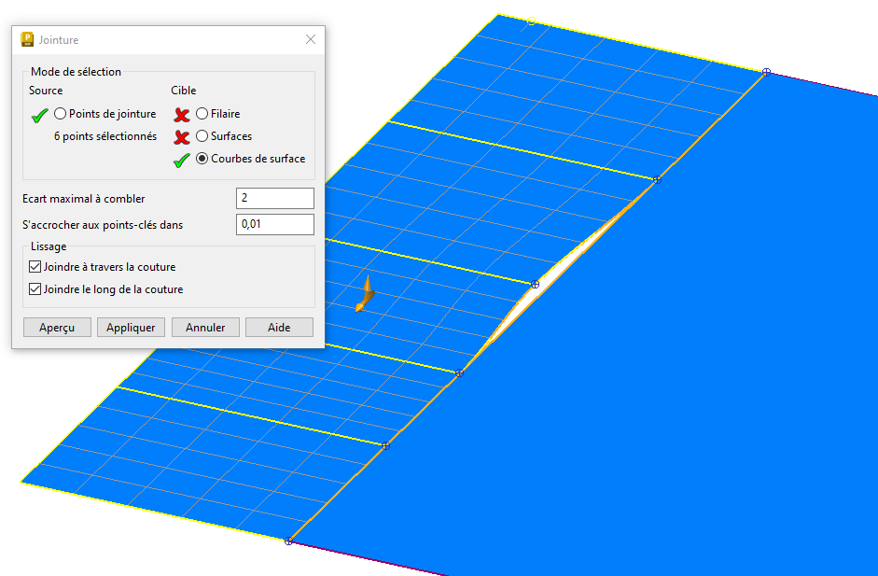Uncheck Joindre le long de la couture
The width and height of the screenshot is (878, 576).
coord(35,289)
